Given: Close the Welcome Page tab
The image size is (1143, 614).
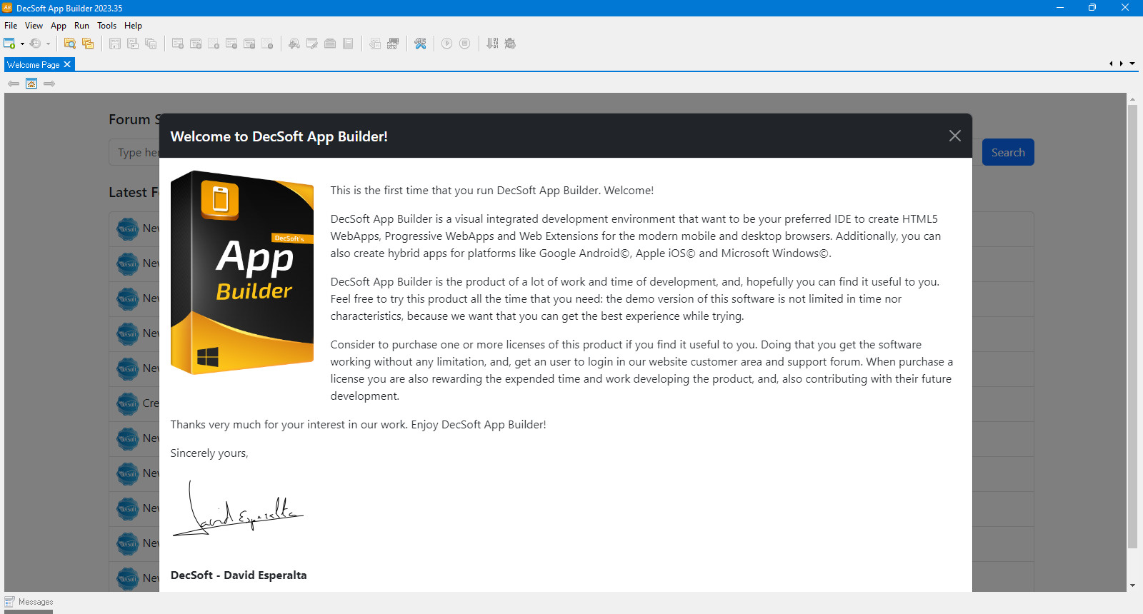Looking at the screenshot, I should 67,64.
